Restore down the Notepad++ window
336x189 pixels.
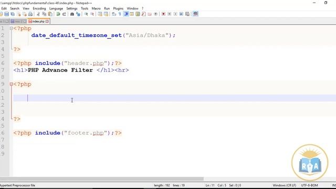tap(325, 3)
